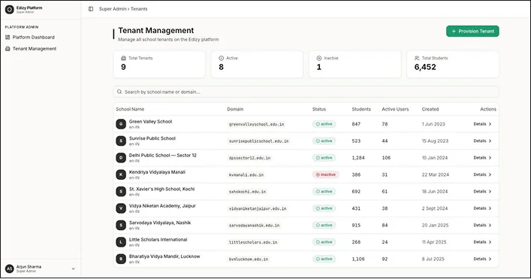Click the active badge for Little Scholars International
The image size is (531, 279).
tap(324, 242)
